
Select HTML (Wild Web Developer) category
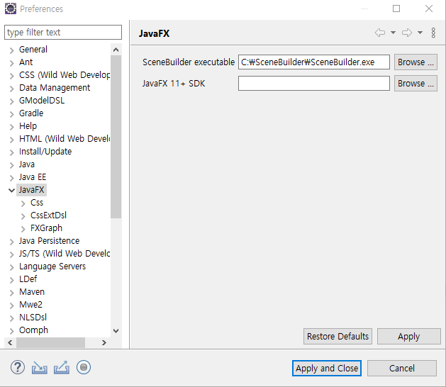click(x=65, y=138)
